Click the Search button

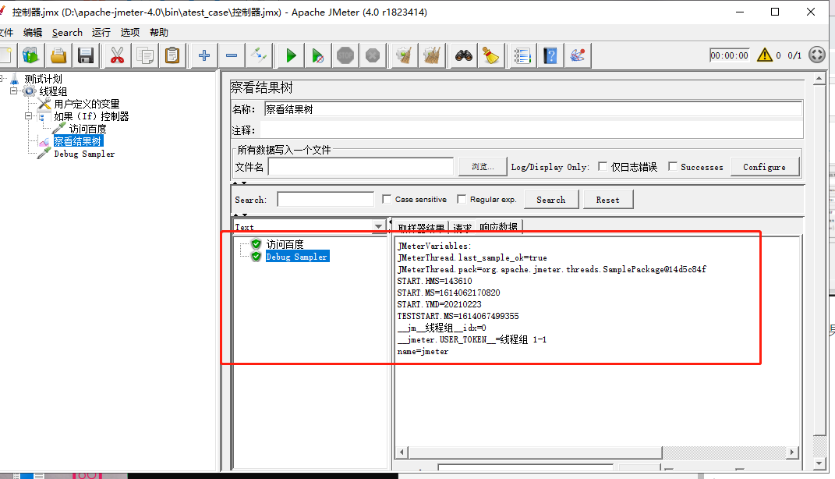[x=550, y=200]
